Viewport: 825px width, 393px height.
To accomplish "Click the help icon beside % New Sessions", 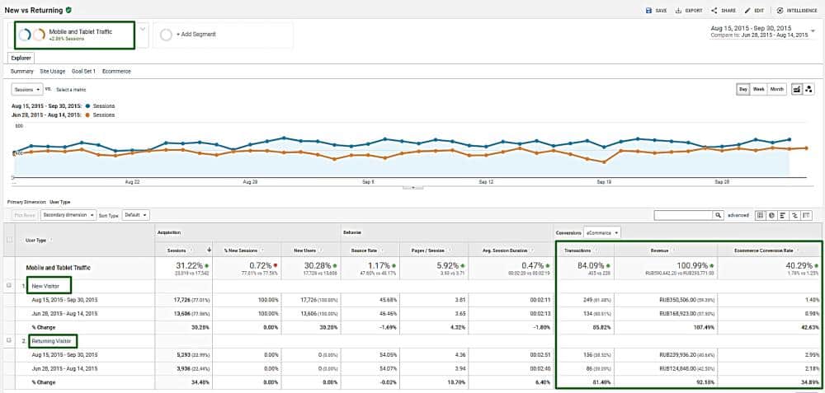I will point(262,250).
